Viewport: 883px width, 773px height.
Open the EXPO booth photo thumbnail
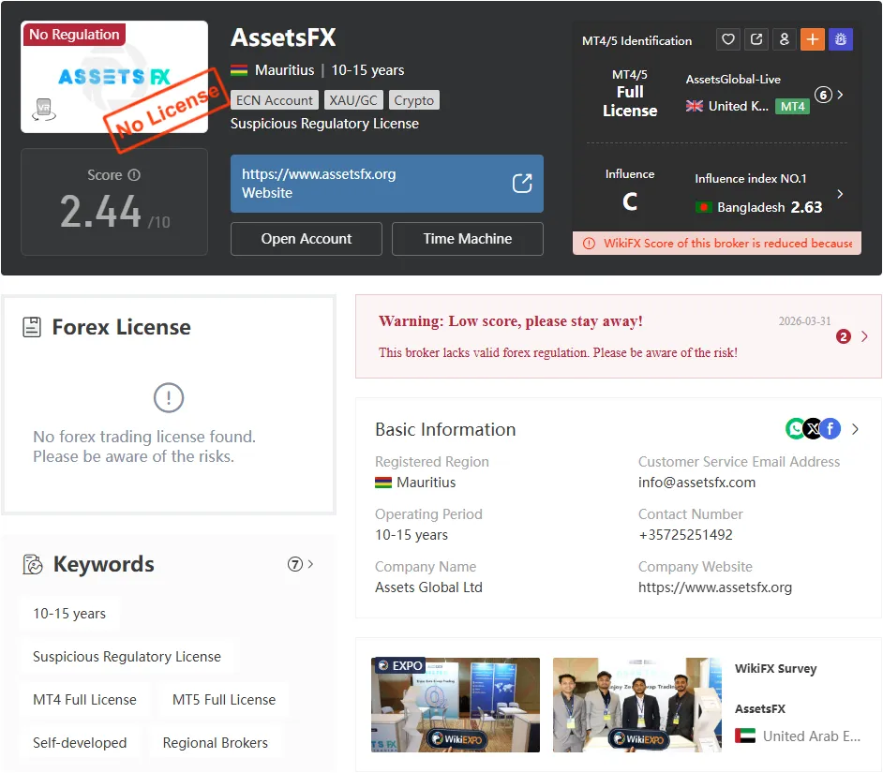tap(456, 705)
